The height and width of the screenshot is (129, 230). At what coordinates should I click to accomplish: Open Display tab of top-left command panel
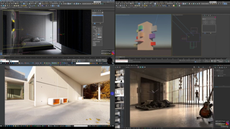(100, 11)
